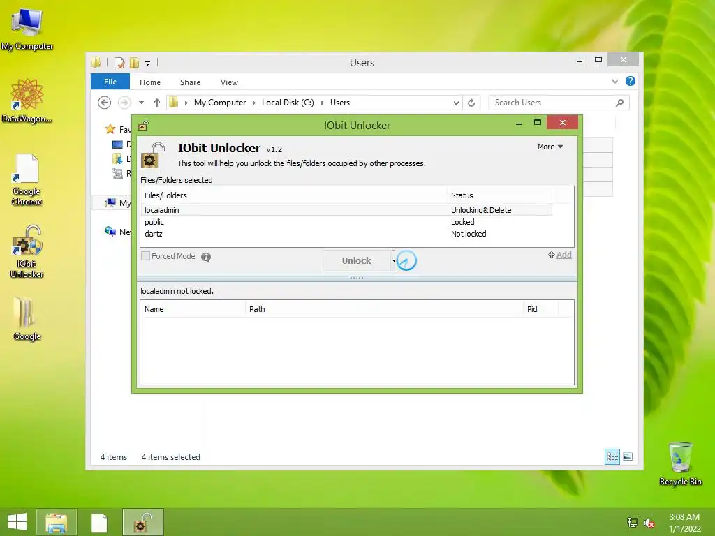Open My Computer desktop icon
The height and width of the screenshot is (536, 715).
(x=27, y=28)
